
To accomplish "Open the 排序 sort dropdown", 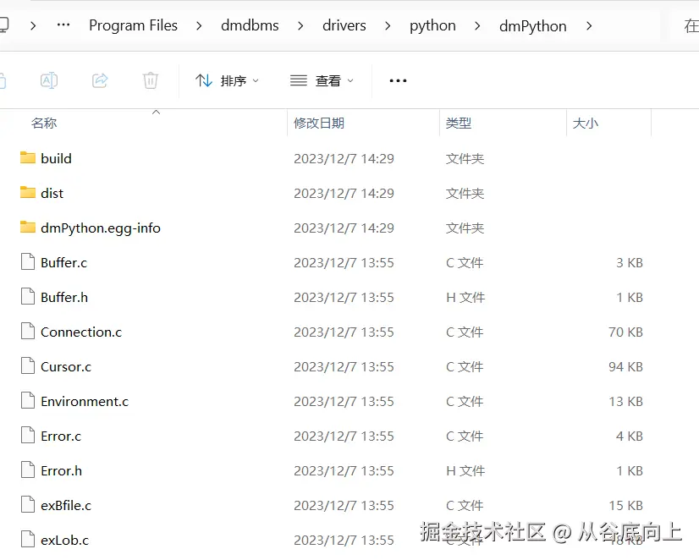I will (227, 80).
